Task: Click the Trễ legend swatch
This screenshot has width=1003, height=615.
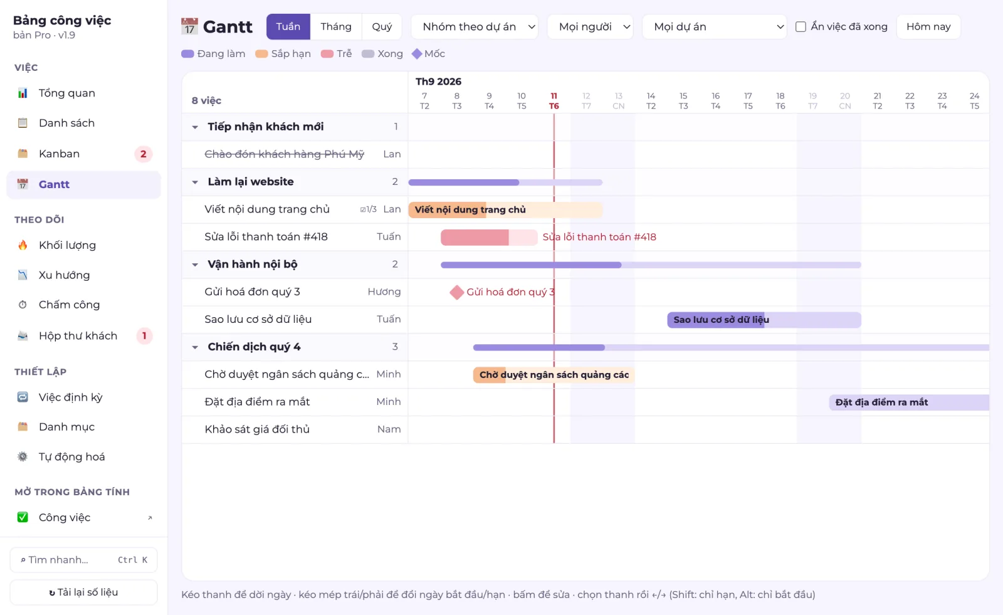Action: click(327, 54)
